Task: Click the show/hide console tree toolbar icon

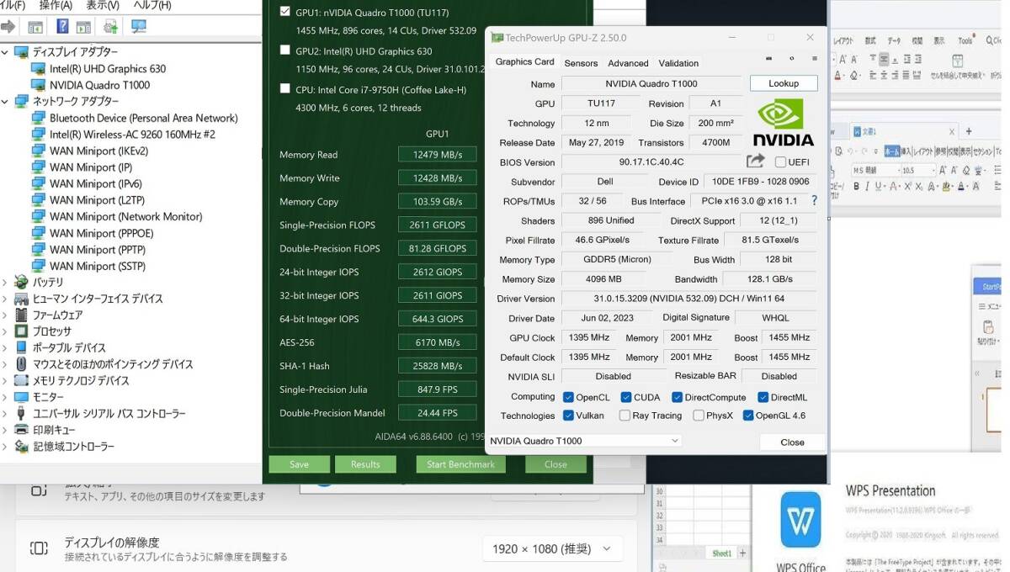Action: pos(35,27)
